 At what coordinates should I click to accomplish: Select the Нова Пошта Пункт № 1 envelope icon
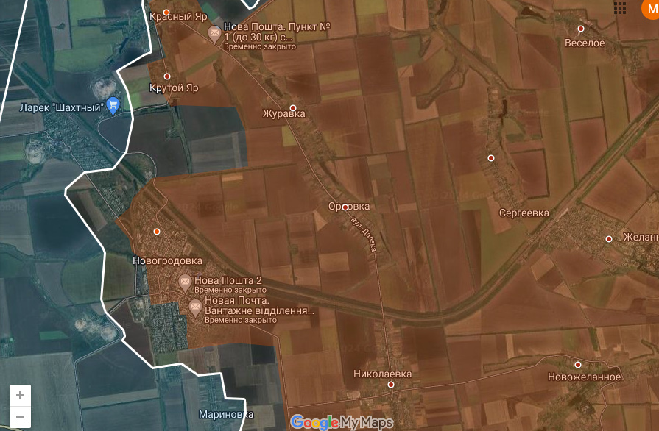214,34
